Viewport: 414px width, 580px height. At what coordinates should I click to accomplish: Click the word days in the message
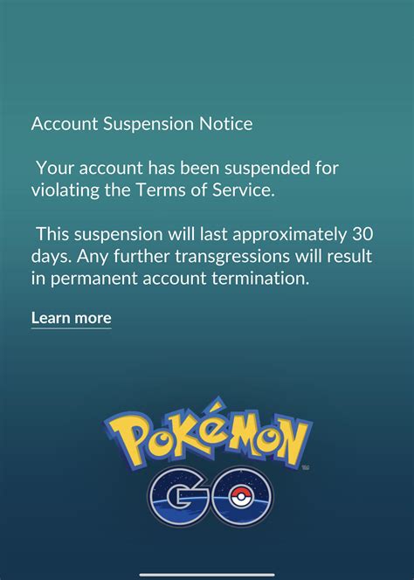pos(51,257)
